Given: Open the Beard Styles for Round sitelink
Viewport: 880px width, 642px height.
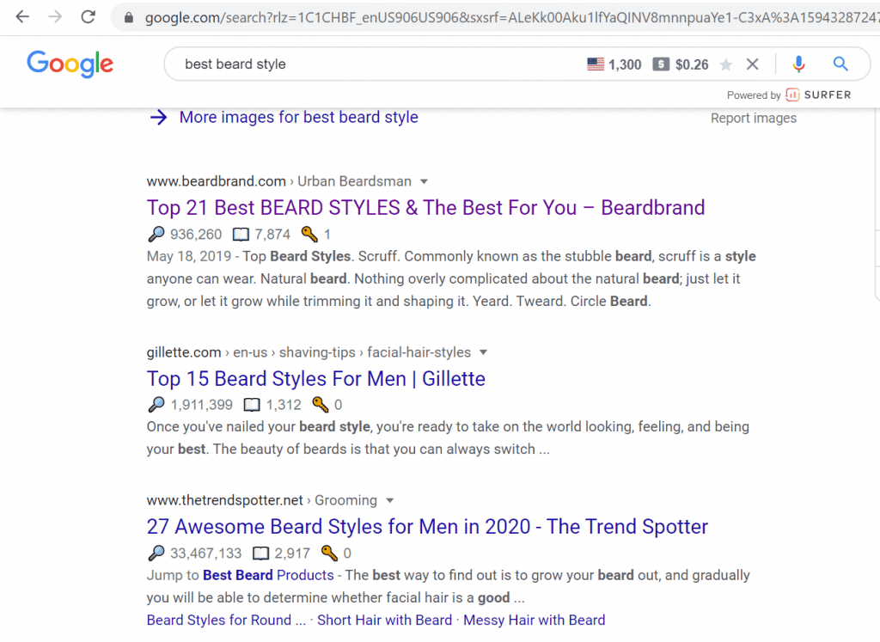Looking at the screenshot, I should point(226,621).
